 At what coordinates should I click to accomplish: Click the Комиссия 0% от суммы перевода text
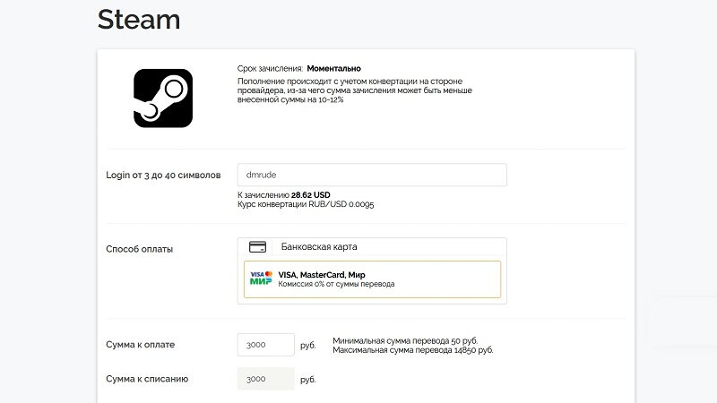click(x=336, y=284)
